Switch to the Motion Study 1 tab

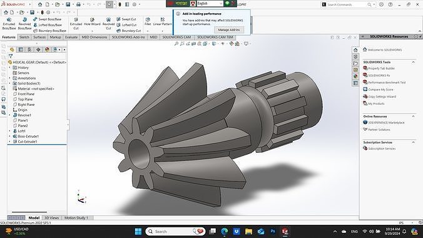76,218
